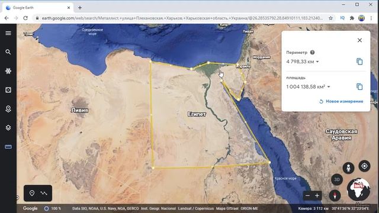Image resolution: width=379 pixels, height=213 pixels.
Task: Open the extensions puzzle icon
Action: (352, 18)
